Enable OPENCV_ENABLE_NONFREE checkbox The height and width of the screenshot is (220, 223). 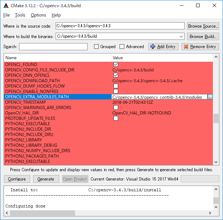pos(116,92)
